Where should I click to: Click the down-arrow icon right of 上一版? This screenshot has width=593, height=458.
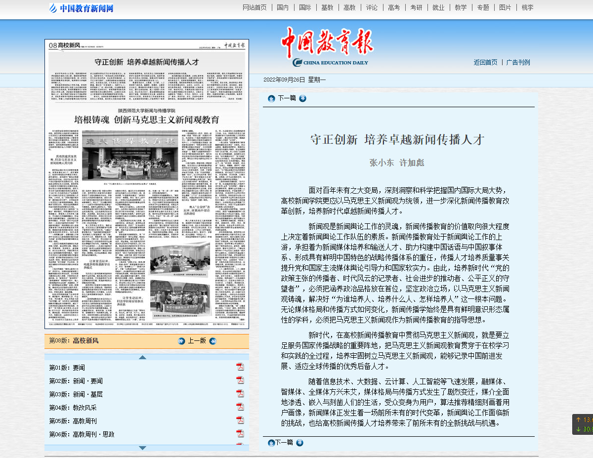click(x=213, y=341)
